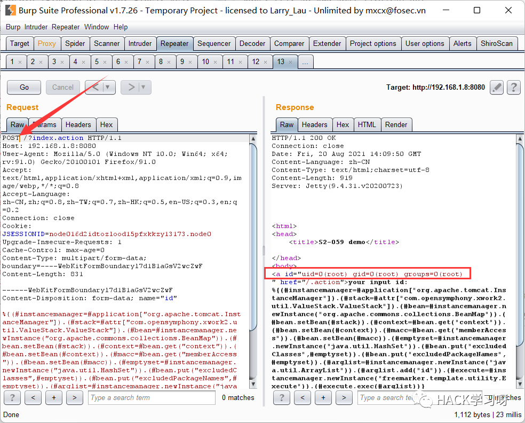
Task: Switch to the Extender tab
Action: tap(327, 44)
